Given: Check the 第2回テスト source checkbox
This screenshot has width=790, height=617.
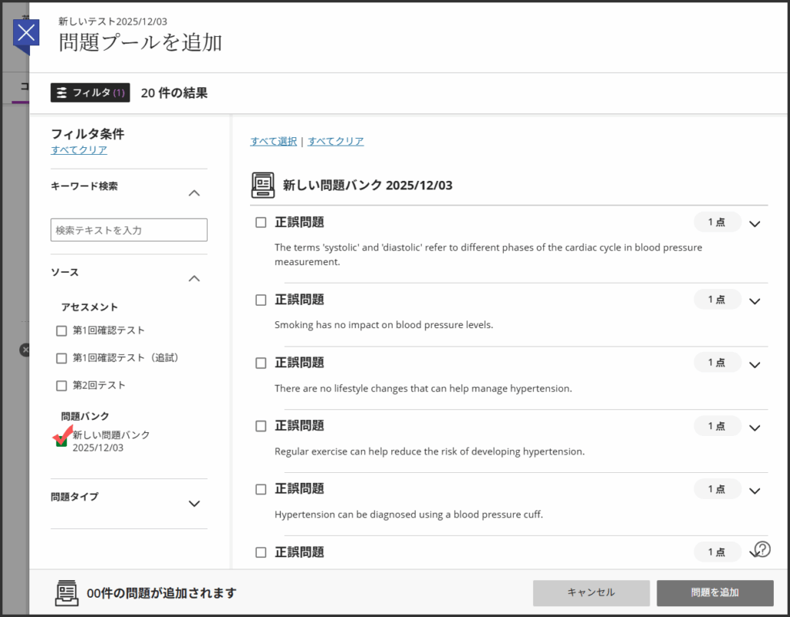Looking at the screenshot, I should [62, 385].
